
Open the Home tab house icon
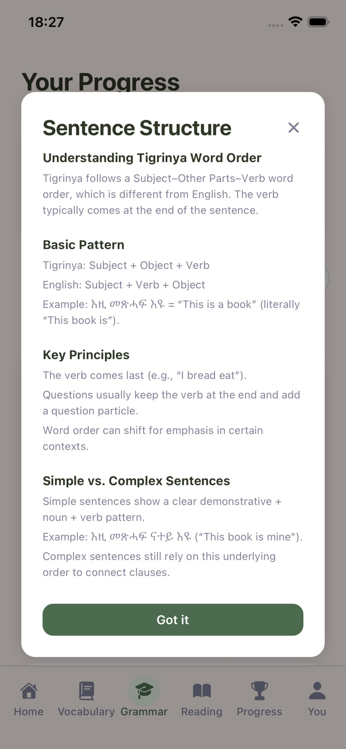29,690
